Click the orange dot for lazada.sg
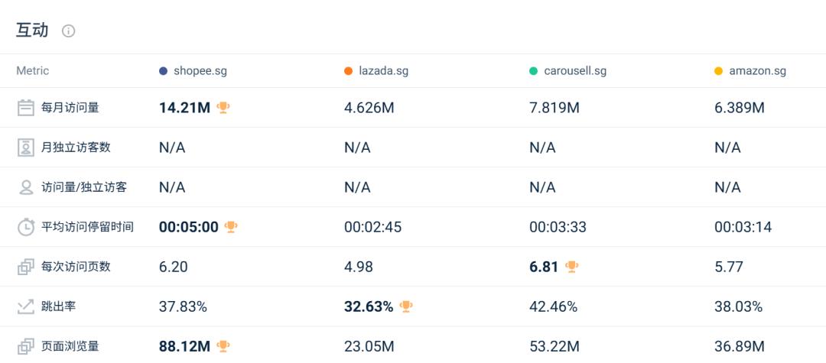 pos(348,72)
